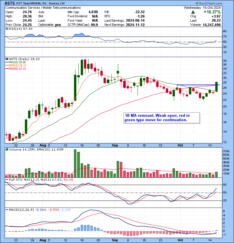
Task: Click the MACD histogram value 0.235
Action: click(x=66, y=210)
